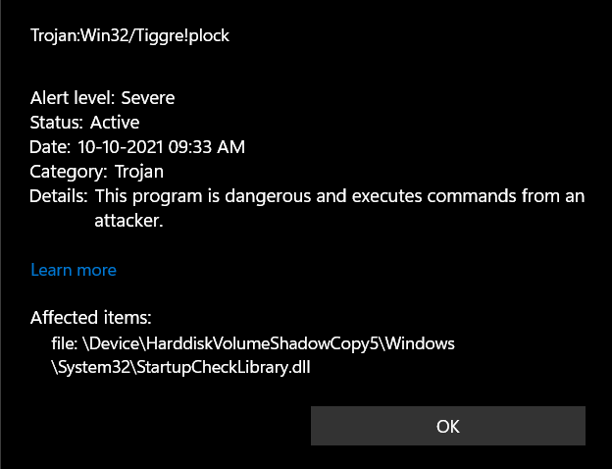Click the Alert level label
The height and width of the screenshot is (469, 612).
click(x=73, y=98)
